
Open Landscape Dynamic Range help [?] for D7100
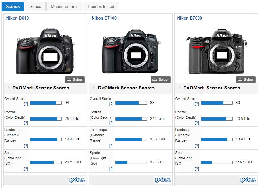[111, 146]
